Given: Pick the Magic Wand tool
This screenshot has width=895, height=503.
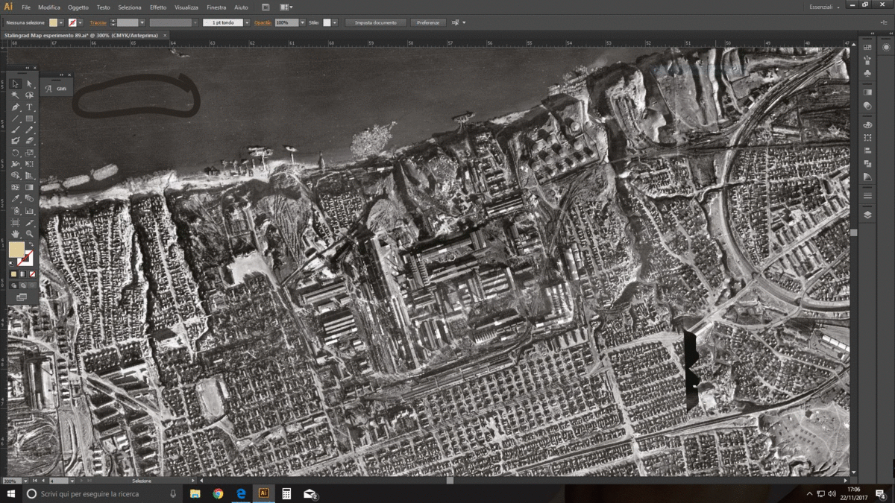Looking at the screenshot, I should (x=16, y=95).
